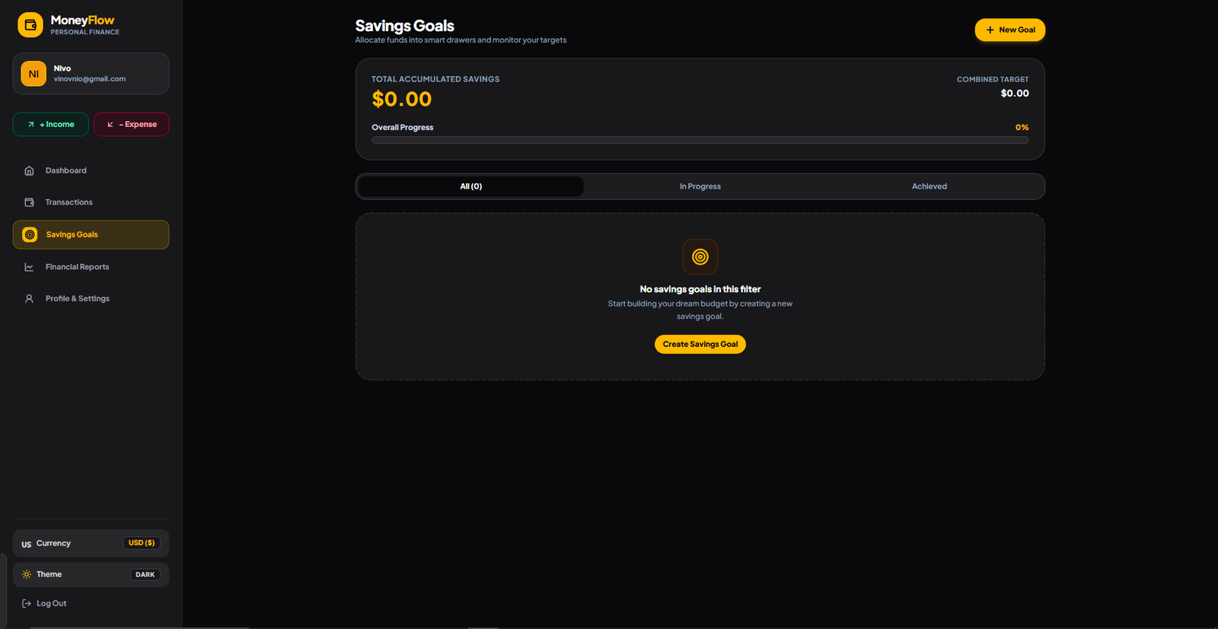Open Dashboard from the sidebar
The width and height of the screenshot is (1218, 629).
coord(91,171)
